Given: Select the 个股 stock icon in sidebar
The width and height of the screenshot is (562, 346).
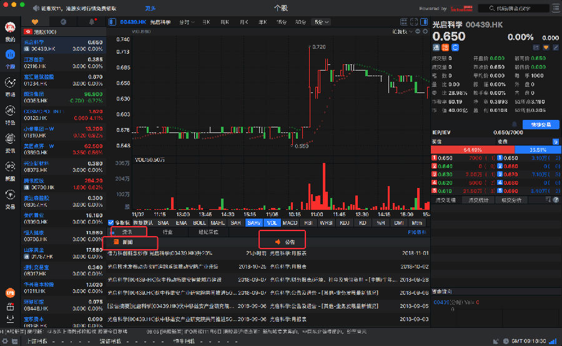Looking at the screenshot, I should coord(10,55).
